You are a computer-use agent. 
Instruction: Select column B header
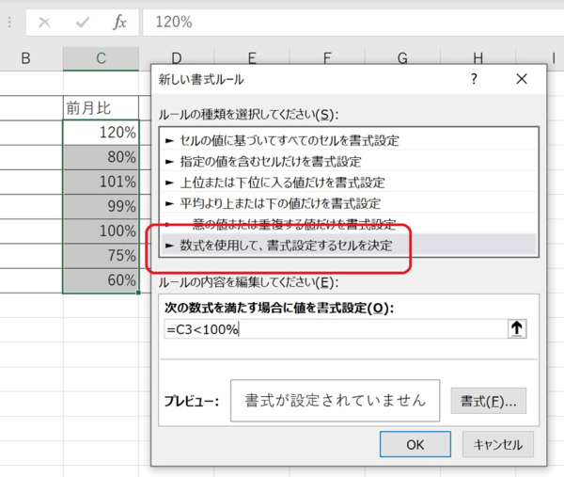[25, 59]
